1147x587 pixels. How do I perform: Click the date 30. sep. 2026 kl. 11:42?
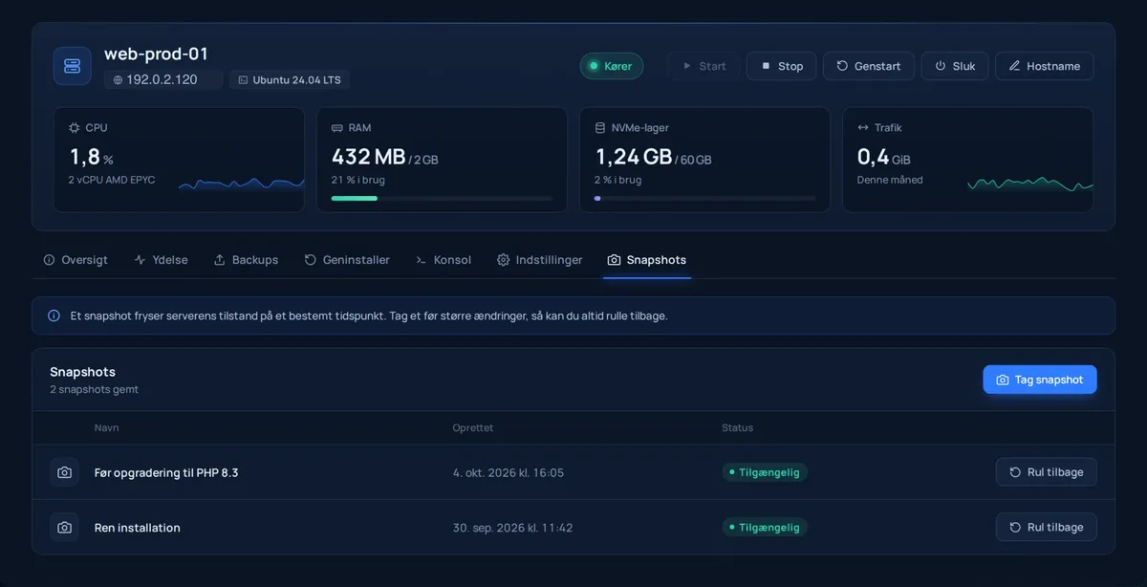click(512, 528)
